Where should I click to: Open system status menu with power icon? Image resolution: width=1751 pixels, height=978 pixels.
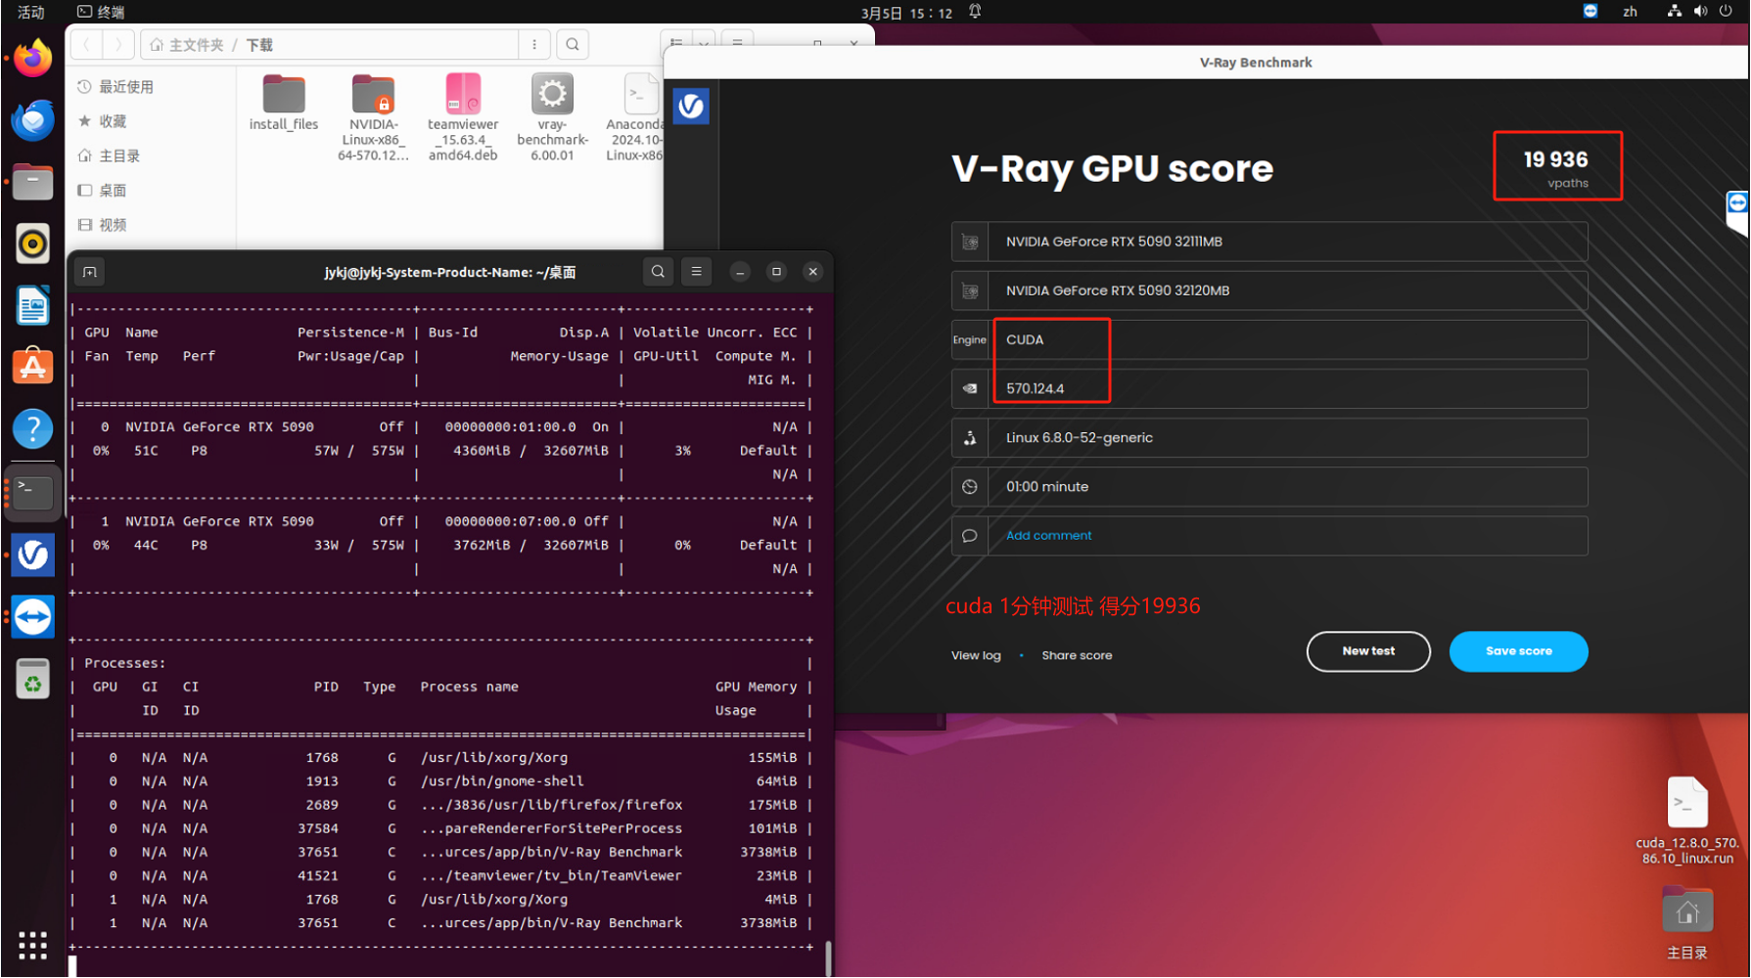1700,12
